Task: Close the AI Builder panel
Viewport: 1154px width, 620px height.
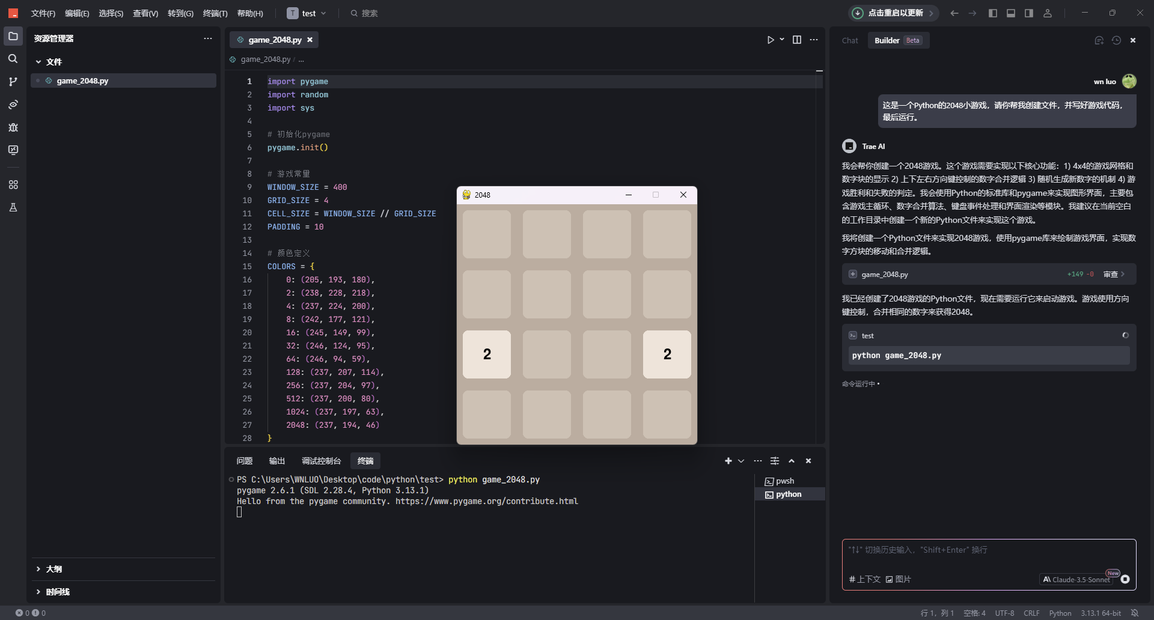Action: [1133, 40]
